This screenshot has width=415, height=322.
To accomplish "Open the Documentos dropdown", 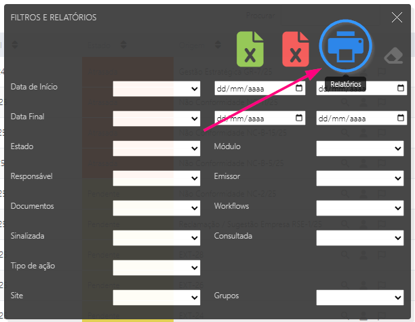I will pyautogui.click(x=157, y=208).
